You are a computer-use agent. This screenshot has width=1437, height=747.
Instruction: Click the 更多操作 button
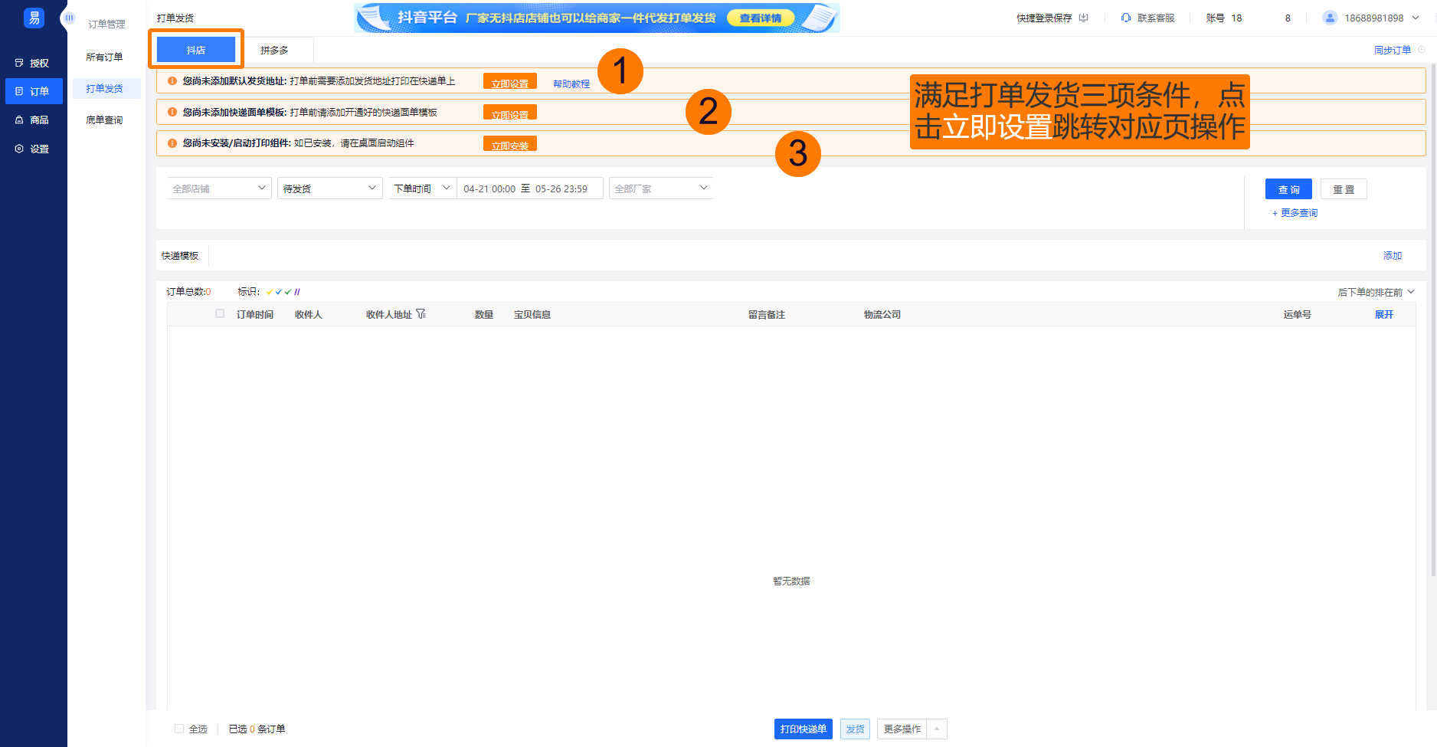(x=902, y=729)
